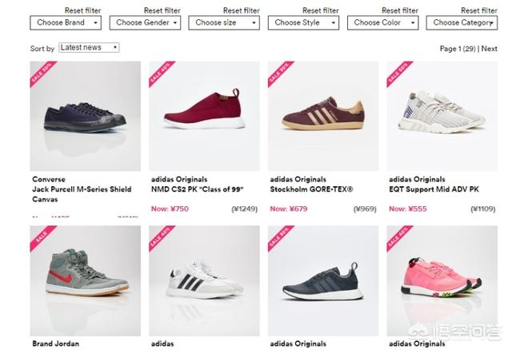512x350 pixels.
Task: Click the sale badge on the dark grey NMD shoe
Action: [279, 237]
